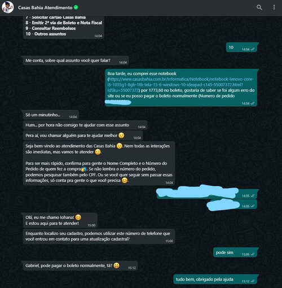The width and height of the screenshot is (282, 288).
Task: Select 'Só um minutinho...' message
Action: [51, 115]
